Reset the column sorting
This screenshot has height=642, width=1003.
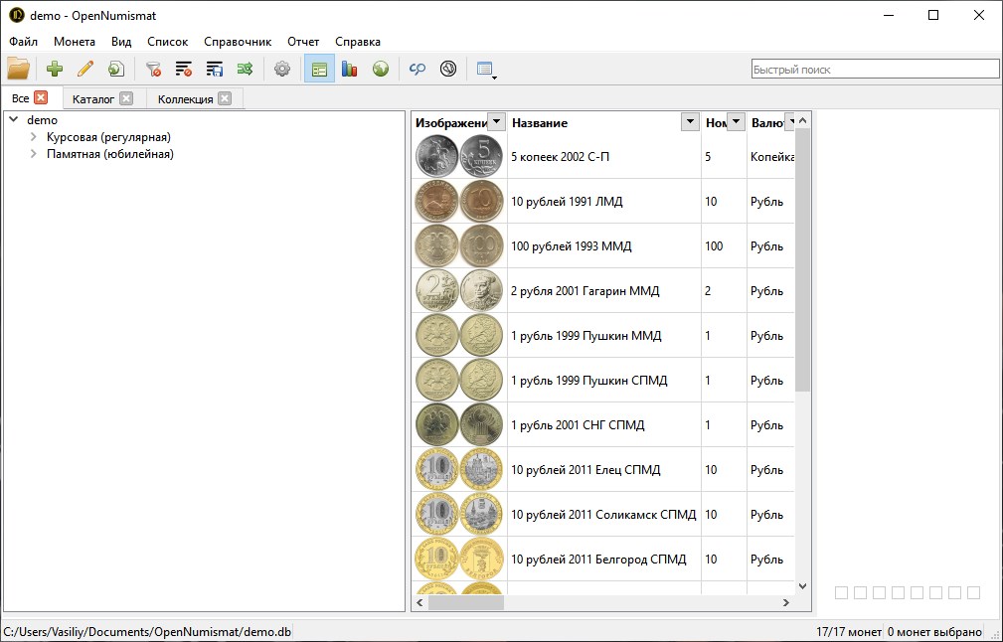coord(182,69)
